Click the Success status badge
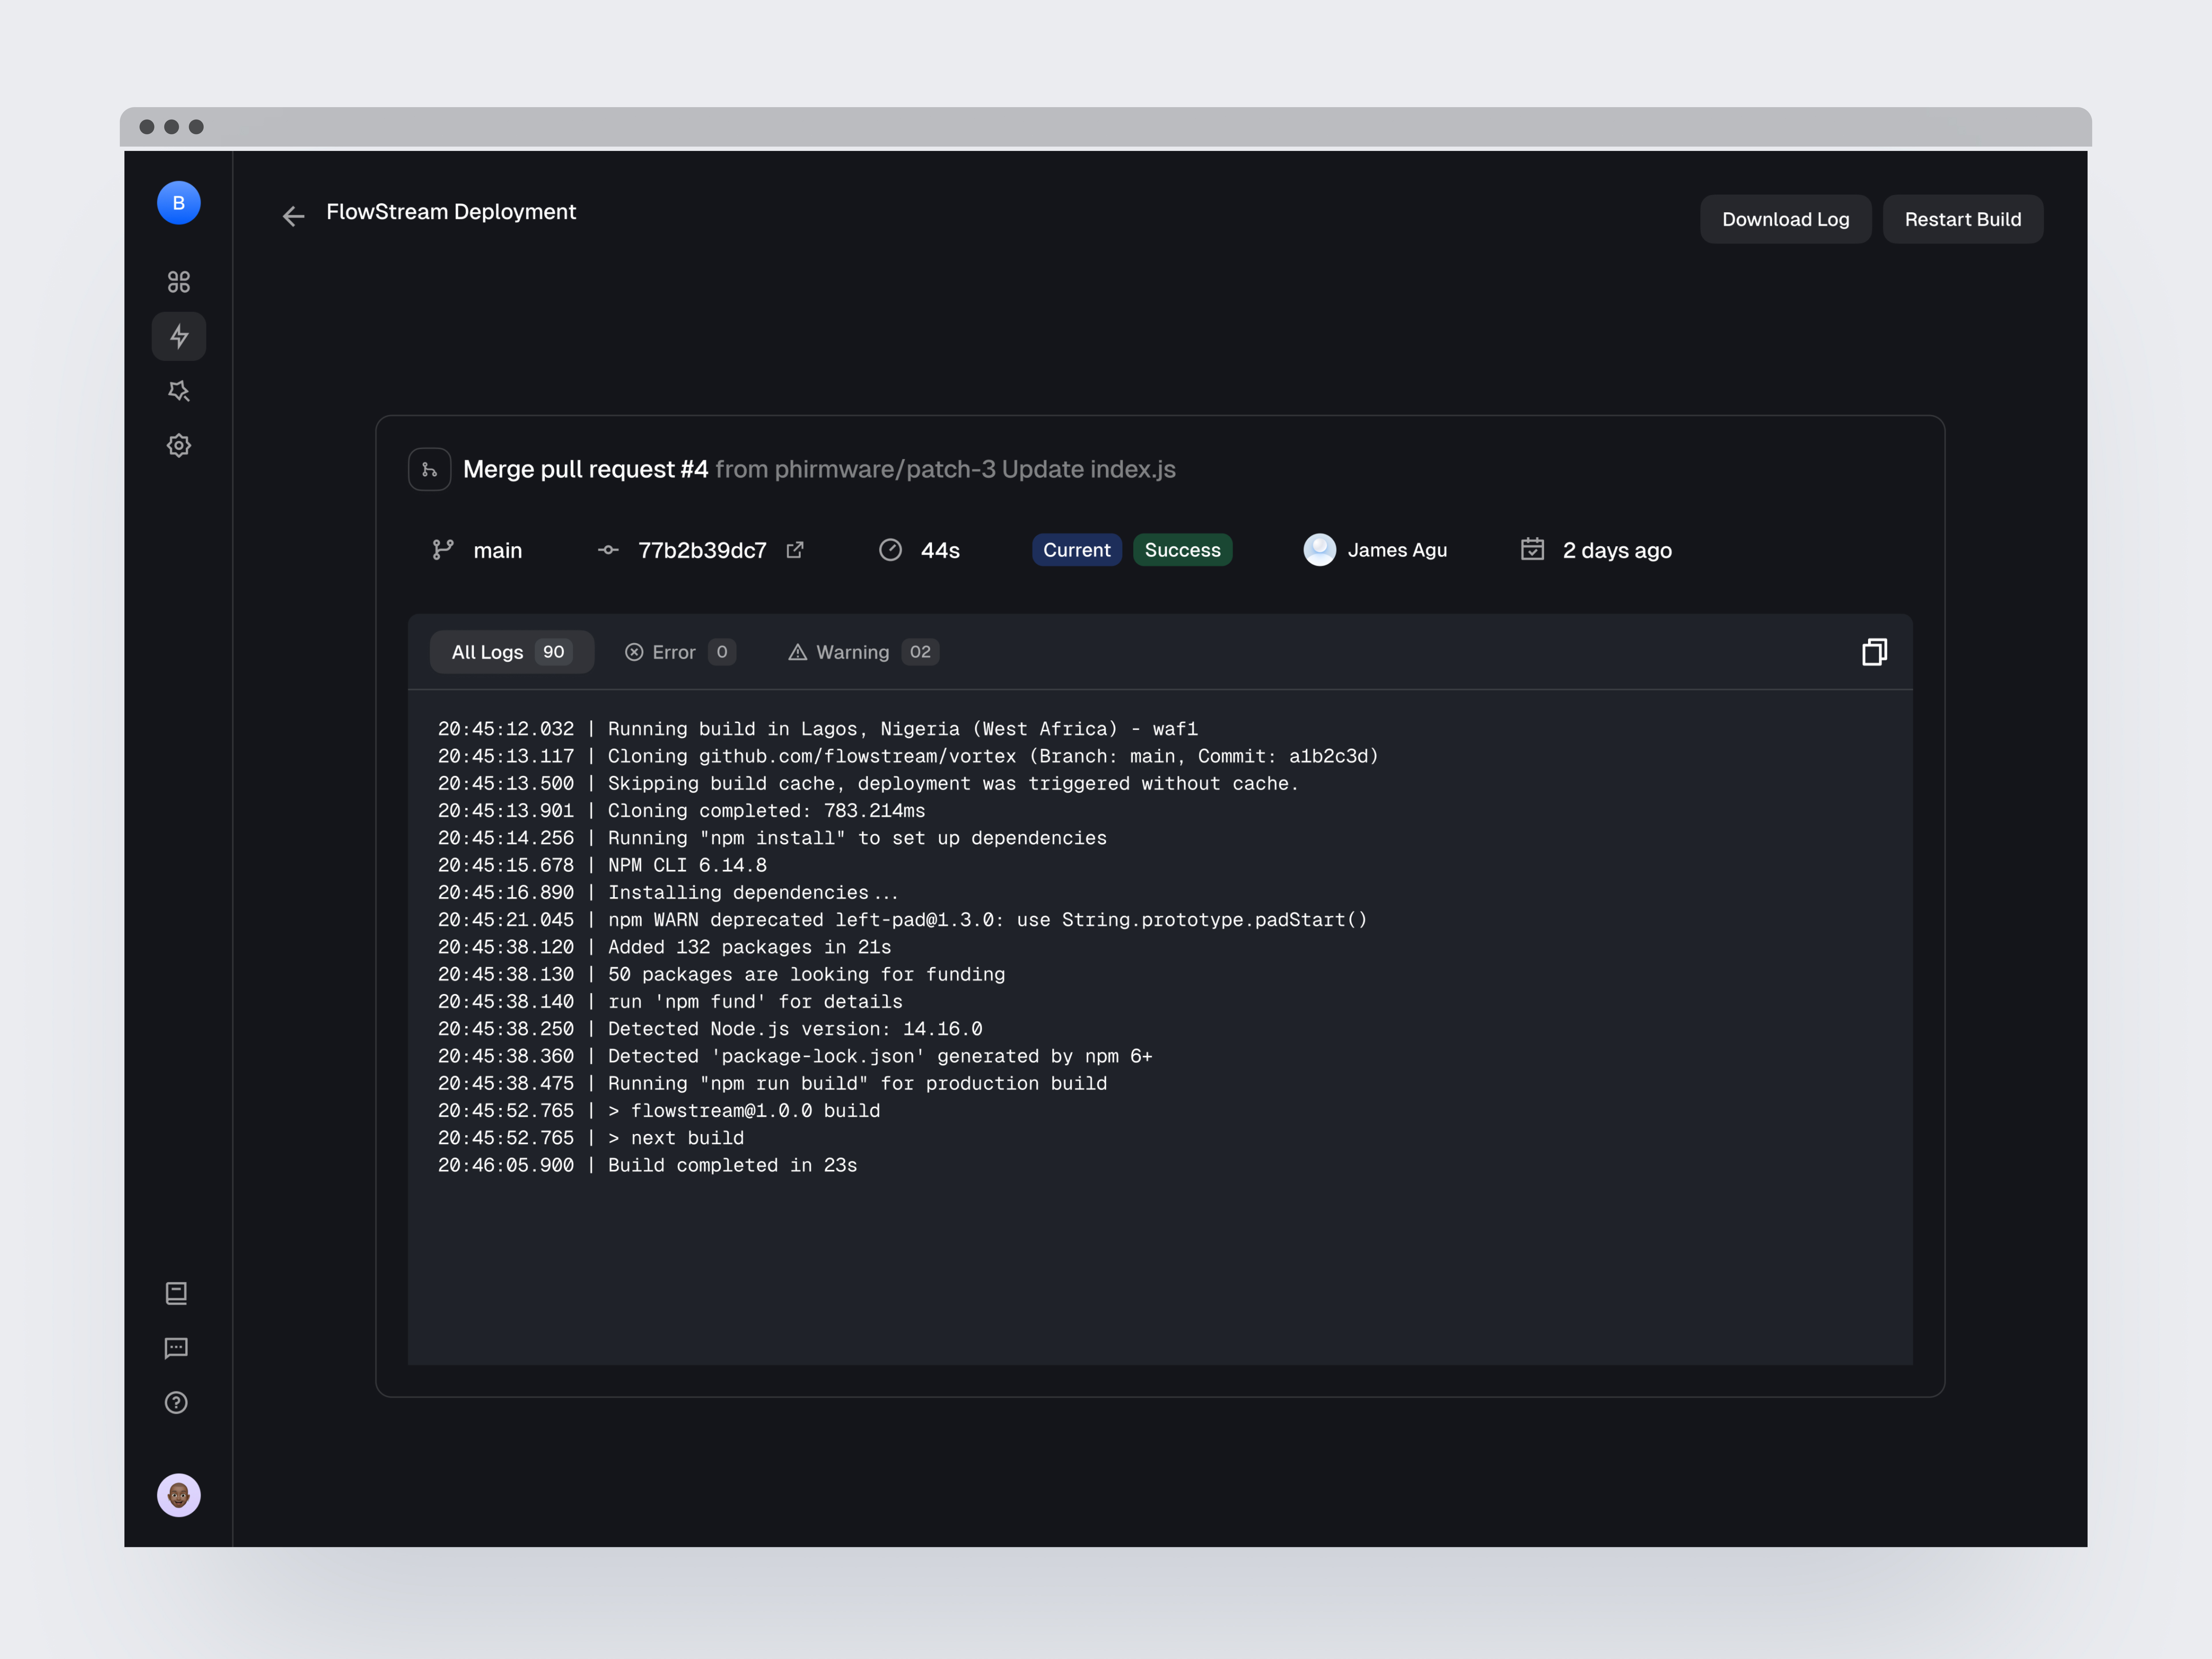The width and height of the screenshot is (2212, 1659). (1183, 550)
